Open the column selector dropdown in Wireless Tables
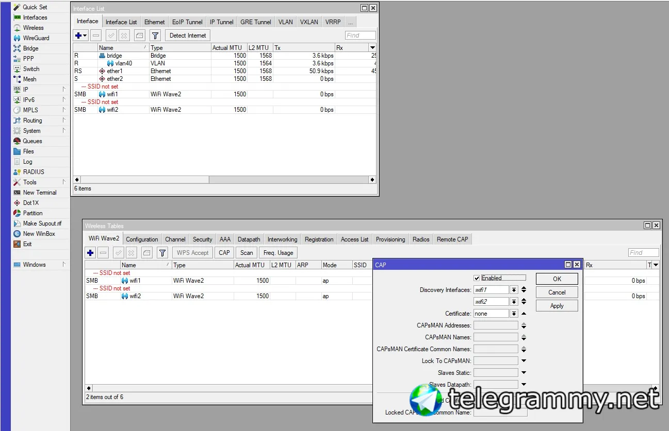 coord(656,265)
